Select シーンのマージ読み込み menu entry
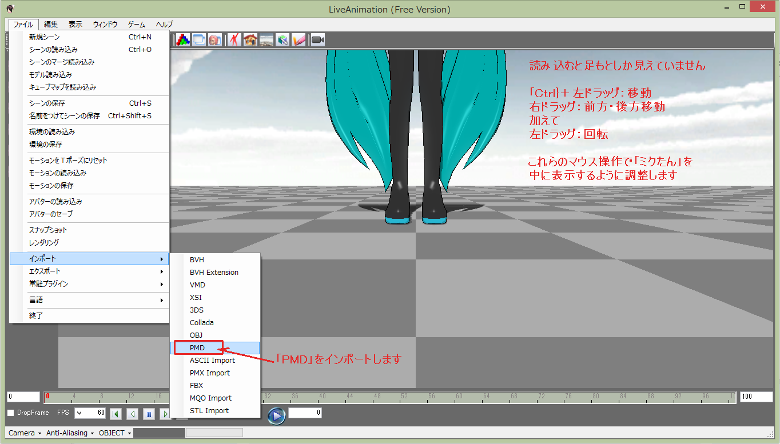The image size is (780, 444). pyautogui.click(x=89, y=62)
